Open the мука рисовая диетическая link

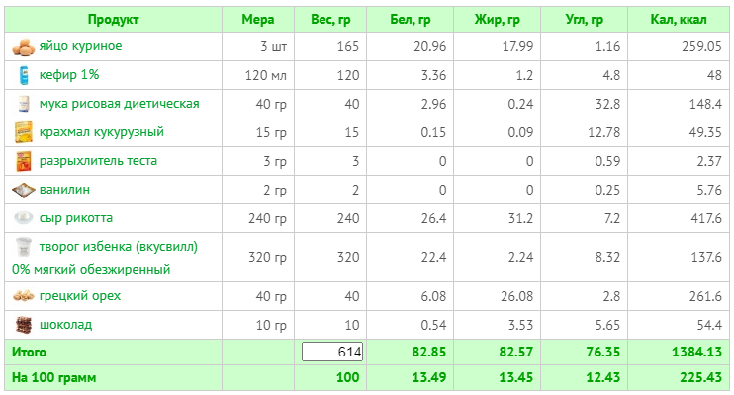coord(120,104)
